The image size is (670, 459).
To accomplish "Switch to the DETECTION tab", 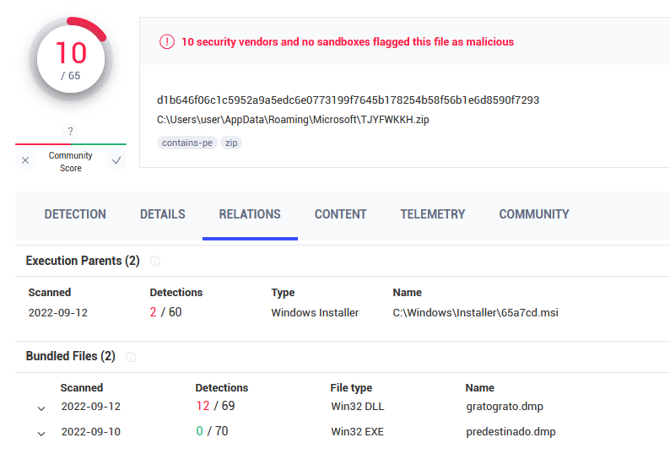I will [x=75, y=214].
